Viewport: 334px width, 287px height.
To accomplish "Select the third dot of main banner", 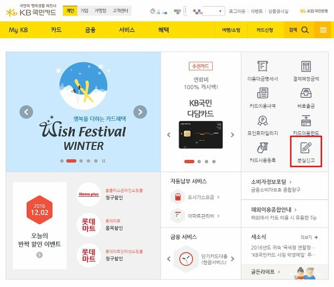I will click(x=81, y=161).
